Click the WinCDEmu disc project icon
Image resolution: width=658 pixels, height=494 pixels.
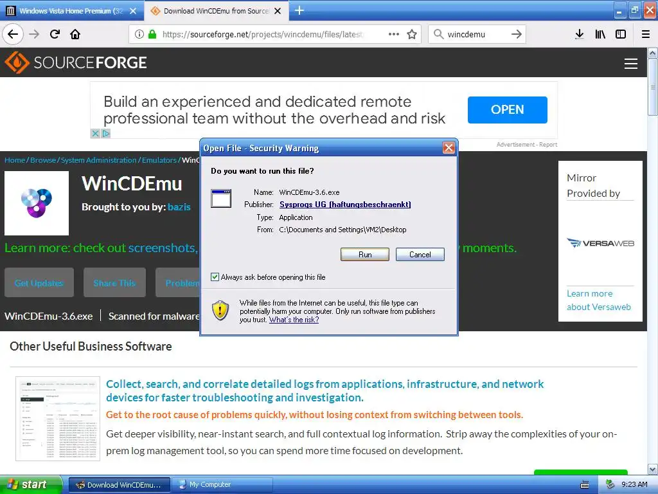pyautogui.click(x=37, y=203)
